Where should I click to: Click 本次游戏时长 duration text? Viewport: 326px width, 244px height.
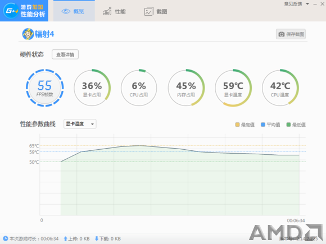click(x=34, y=238)
